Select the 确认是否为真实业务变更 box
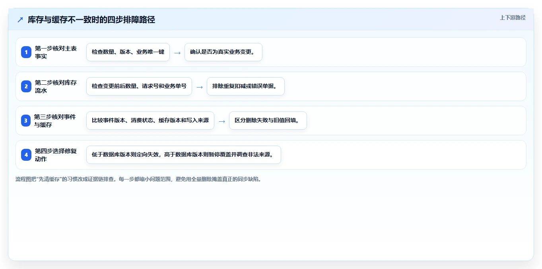Viewport: 542px width, 269px height. click(x=223, y=52)
